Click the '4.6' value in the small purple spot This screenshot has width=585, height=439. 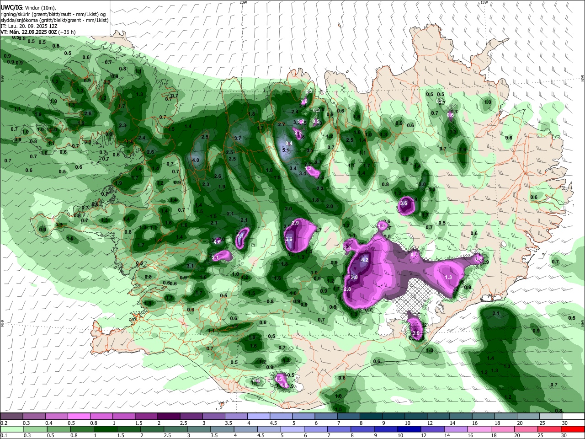pos(218,241)
